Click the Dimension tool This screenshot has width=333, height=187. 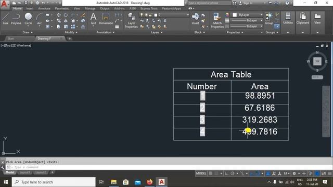106,19
